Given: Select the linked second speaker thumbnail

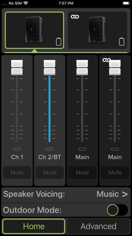Looking at the screenshot, I should tap(97, 30).
